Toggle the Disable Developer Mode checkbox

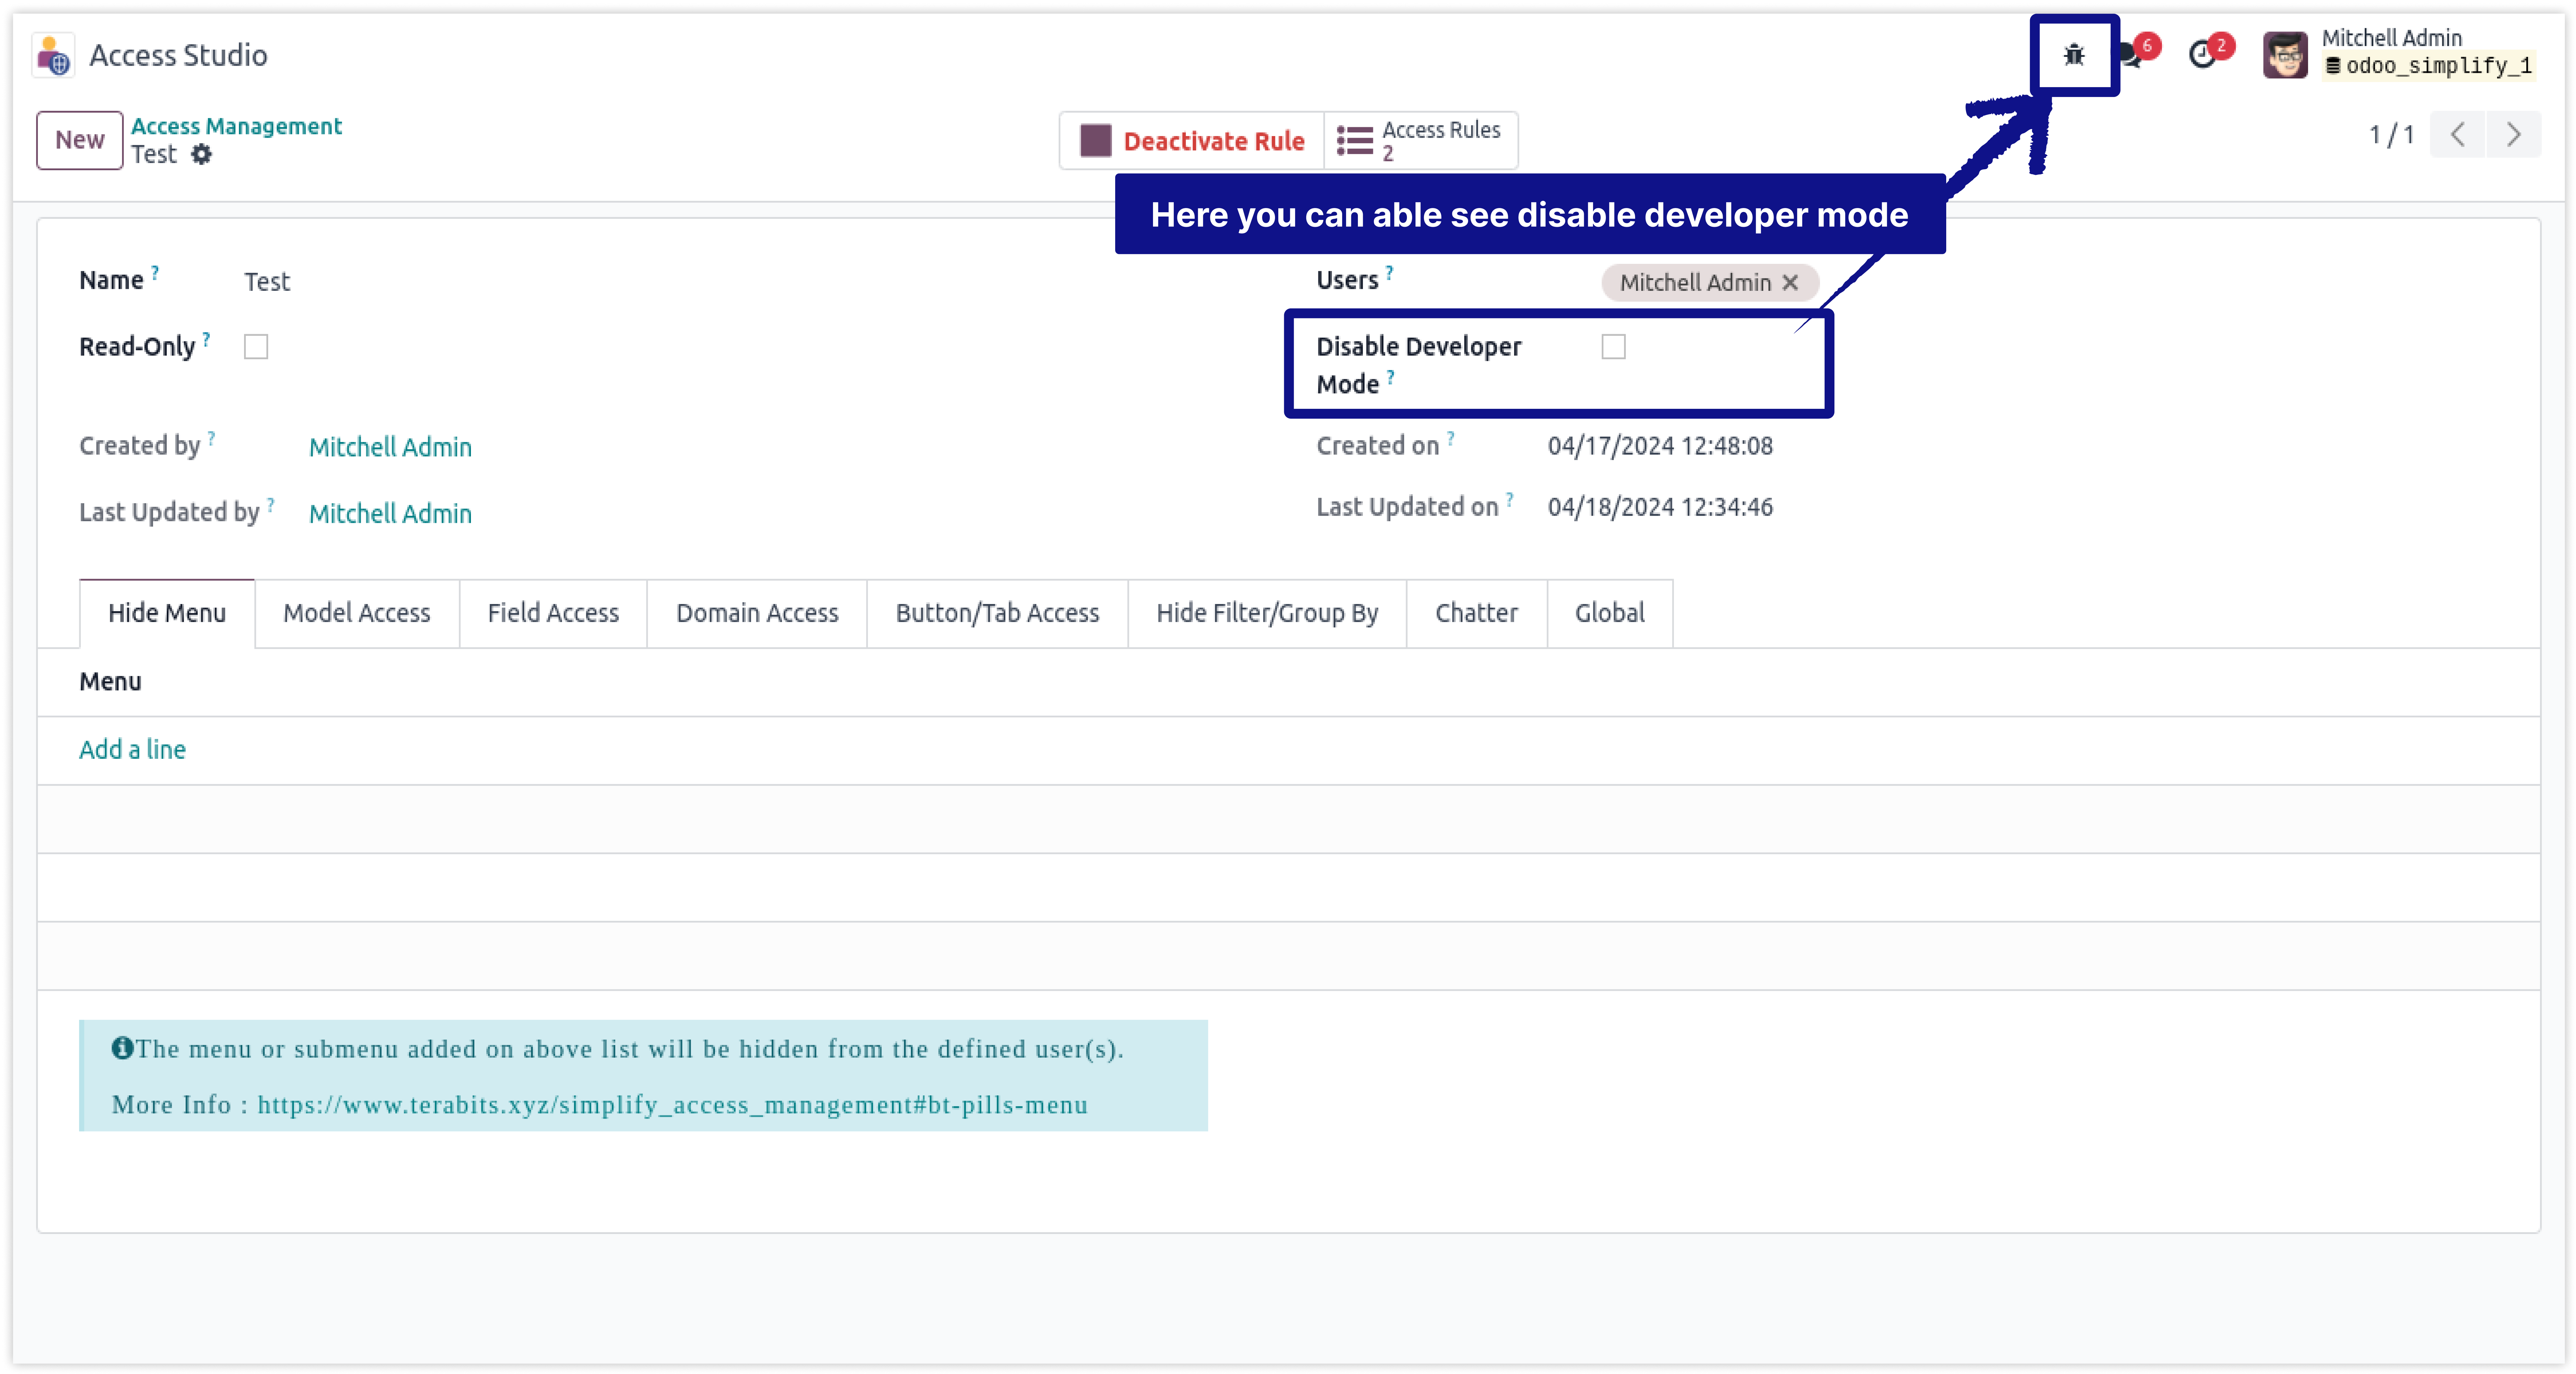1613,347
